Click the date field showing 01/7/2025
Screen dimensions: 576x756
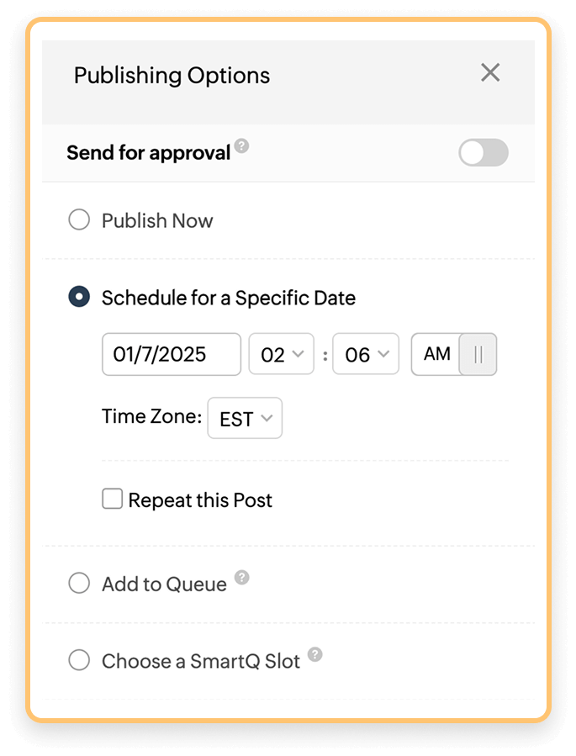(x=171, y=354)
